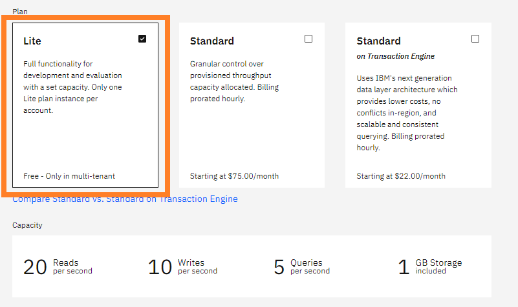The width and height of the screenshot is (518, 307).
Task: Click the 20 Reads per second figure
Action: 58,266
